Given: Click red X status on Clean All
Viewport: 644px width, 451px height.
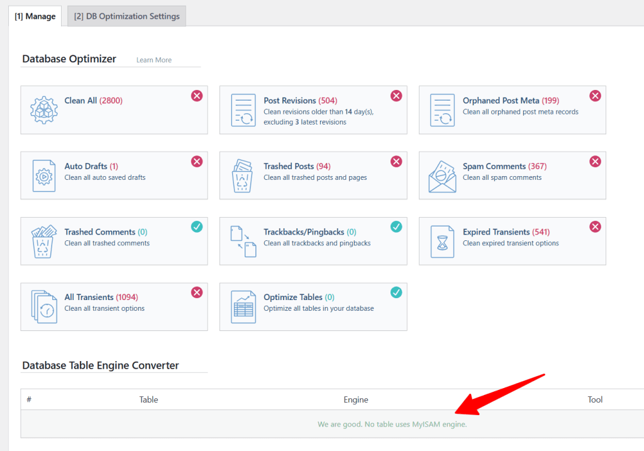Looking at the screenshot, I should click(197, 96).
